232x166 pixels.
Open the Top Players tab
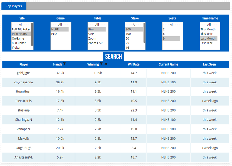[x=14, y=6]
